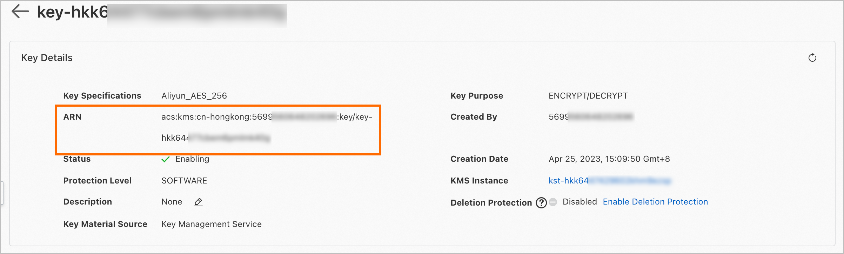Click the Enable Deletion Protection link

(x=655, y=202)
